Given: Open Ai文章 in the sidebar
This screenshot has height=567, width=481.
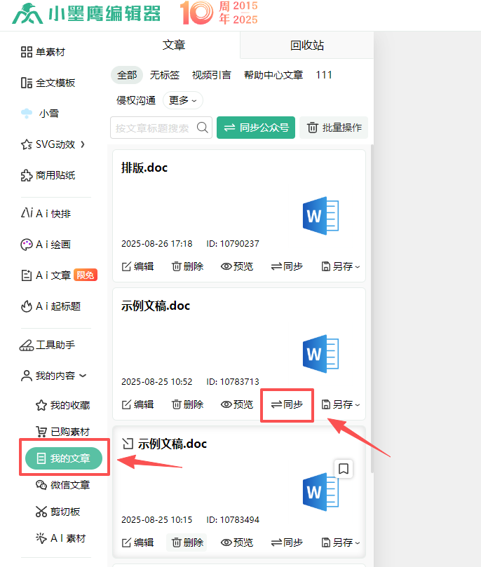Looking at the screenshot, I should point(46,275).
